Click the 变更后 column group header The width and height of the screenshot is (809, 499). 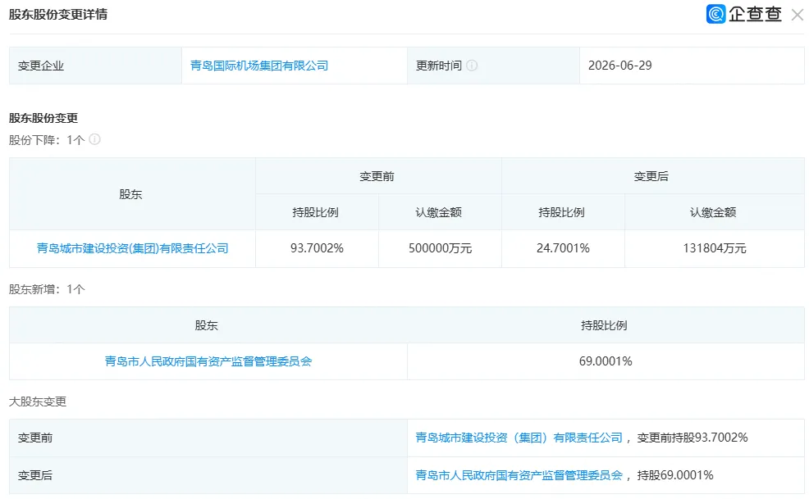[x=651, y=176]
